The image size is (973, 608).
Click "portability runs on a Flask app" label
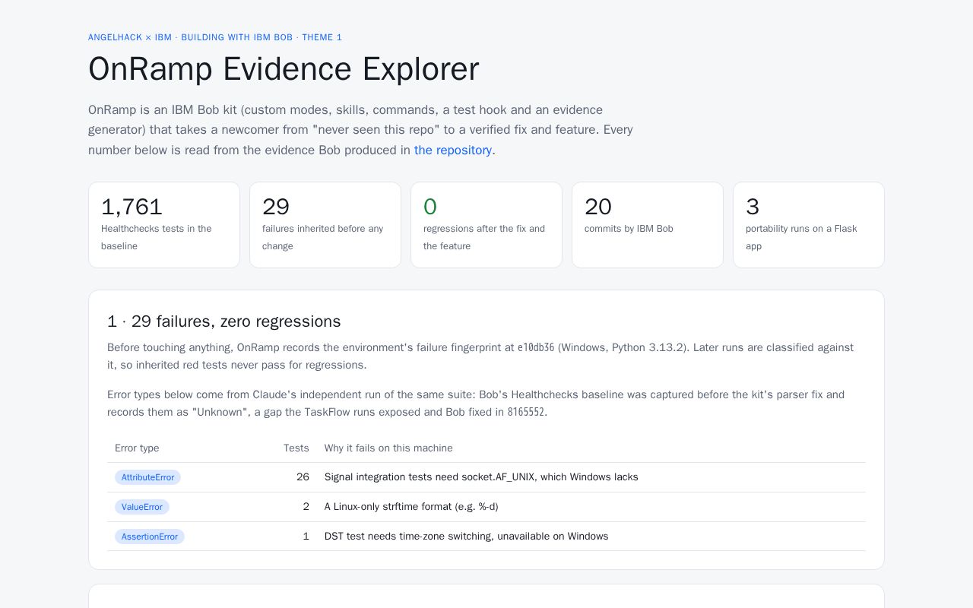[x=801, y=237]
